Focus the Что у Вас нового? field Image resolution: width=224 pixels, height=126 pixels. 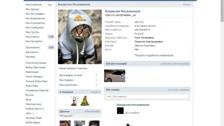pyautogui.click(x=147, y=97)
